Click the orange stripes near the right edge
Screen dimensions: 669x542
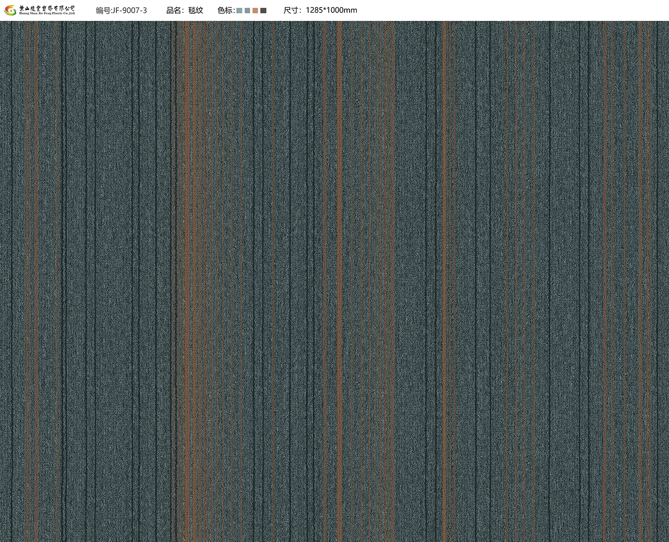[x=641, y=272]
